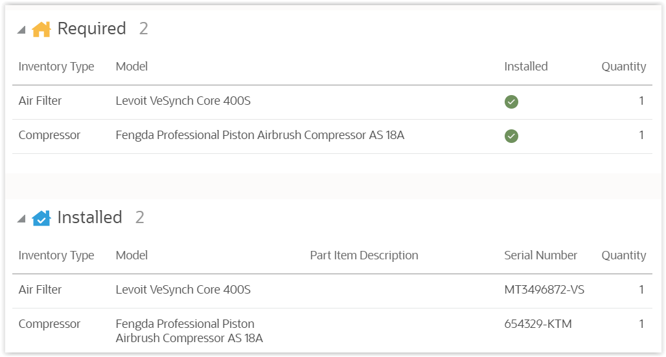Click the Installed column header
Image resolution: width=666 pixels, height=357 pixels.
pos(525,67)
